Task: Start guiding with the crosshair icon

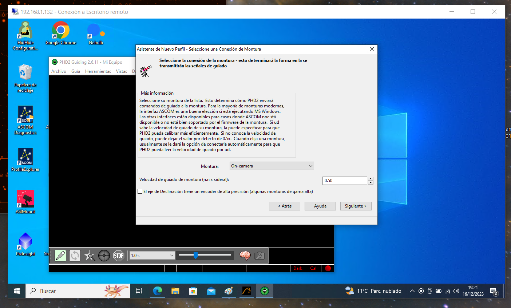Action: pyautogui.click(x=104, y=256)
